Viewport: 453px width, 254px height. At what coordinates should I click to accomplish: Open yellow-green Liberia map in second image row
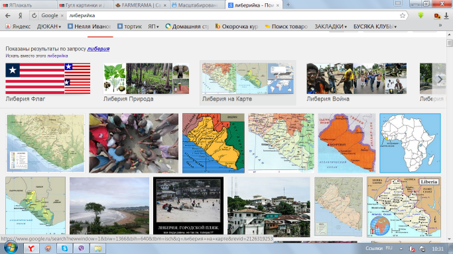coord(36,206)
